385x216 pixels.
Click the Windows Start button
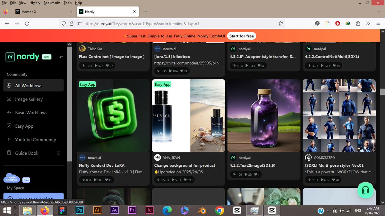tap(7, 210)
